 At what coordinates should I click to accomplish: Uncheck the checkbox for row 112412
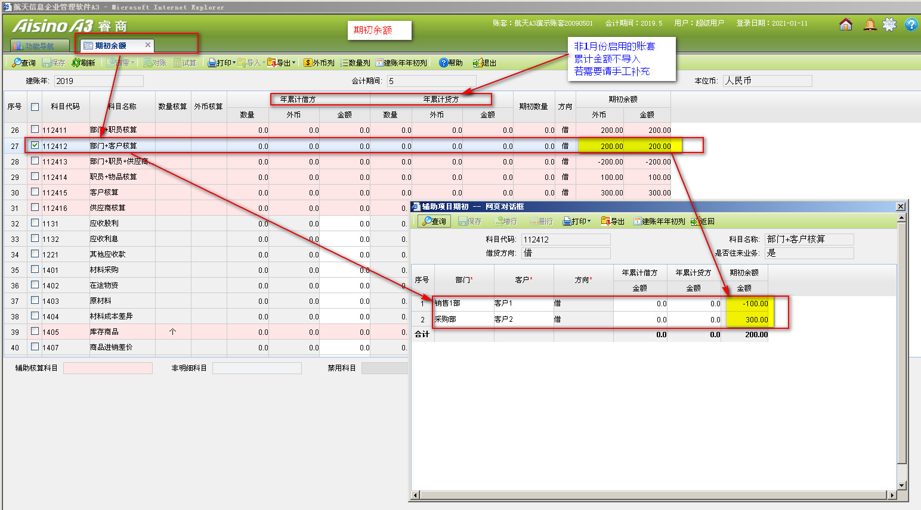click(35, 145)
